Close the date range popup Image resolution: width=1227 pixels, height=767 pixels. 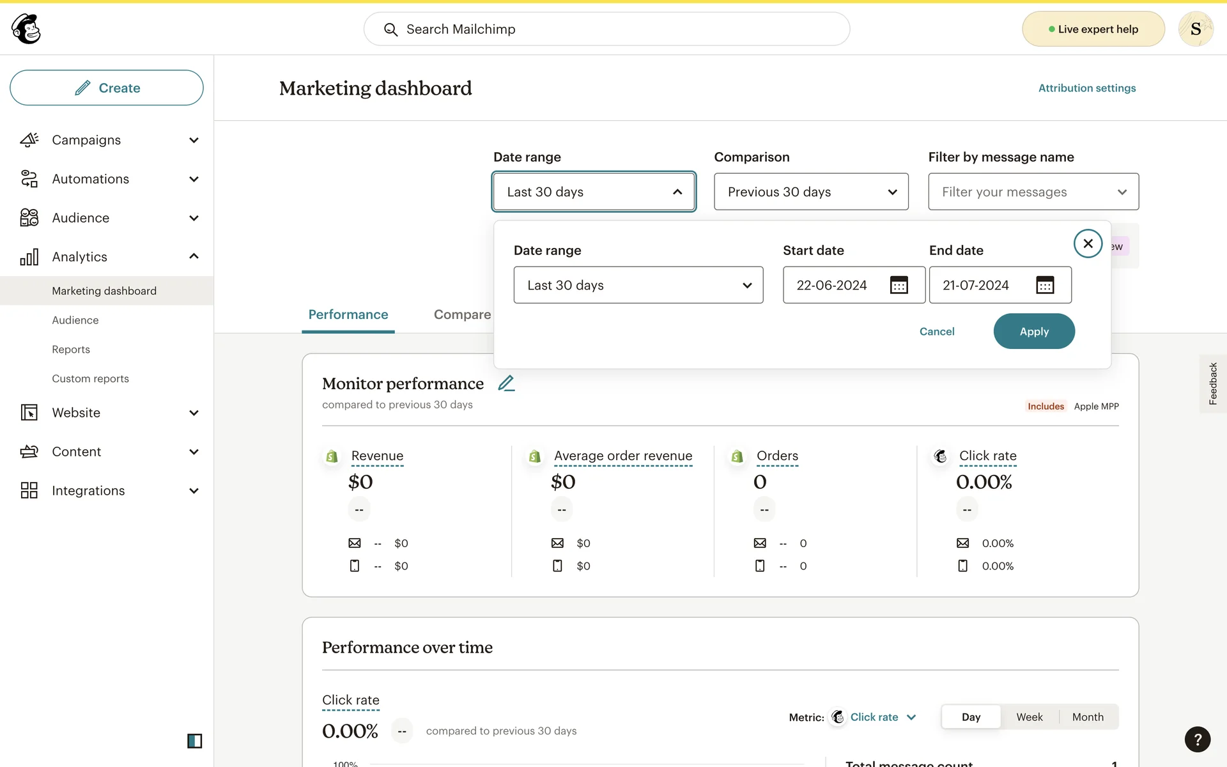click(1088, 244)
